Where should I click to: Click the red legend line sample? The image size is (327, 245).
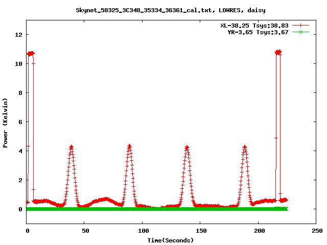[300, 26]
